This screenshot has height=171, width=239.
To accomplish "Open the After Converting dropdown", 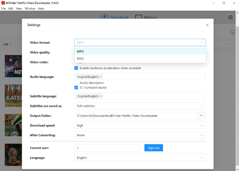I will [x=140, y=135].
